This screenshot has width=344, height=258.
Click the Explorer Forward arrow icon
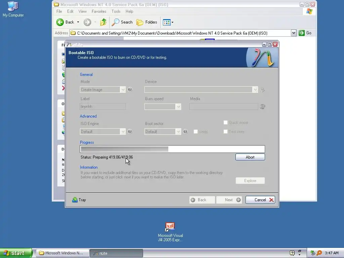click(x=87, y=22)
